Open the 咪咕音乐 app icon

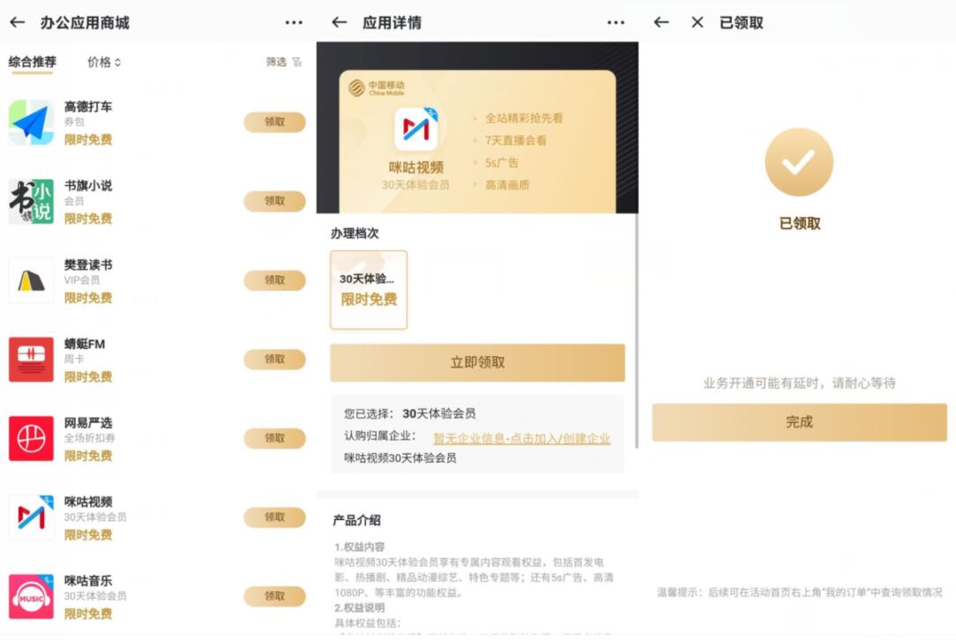(x=31, y=596)
